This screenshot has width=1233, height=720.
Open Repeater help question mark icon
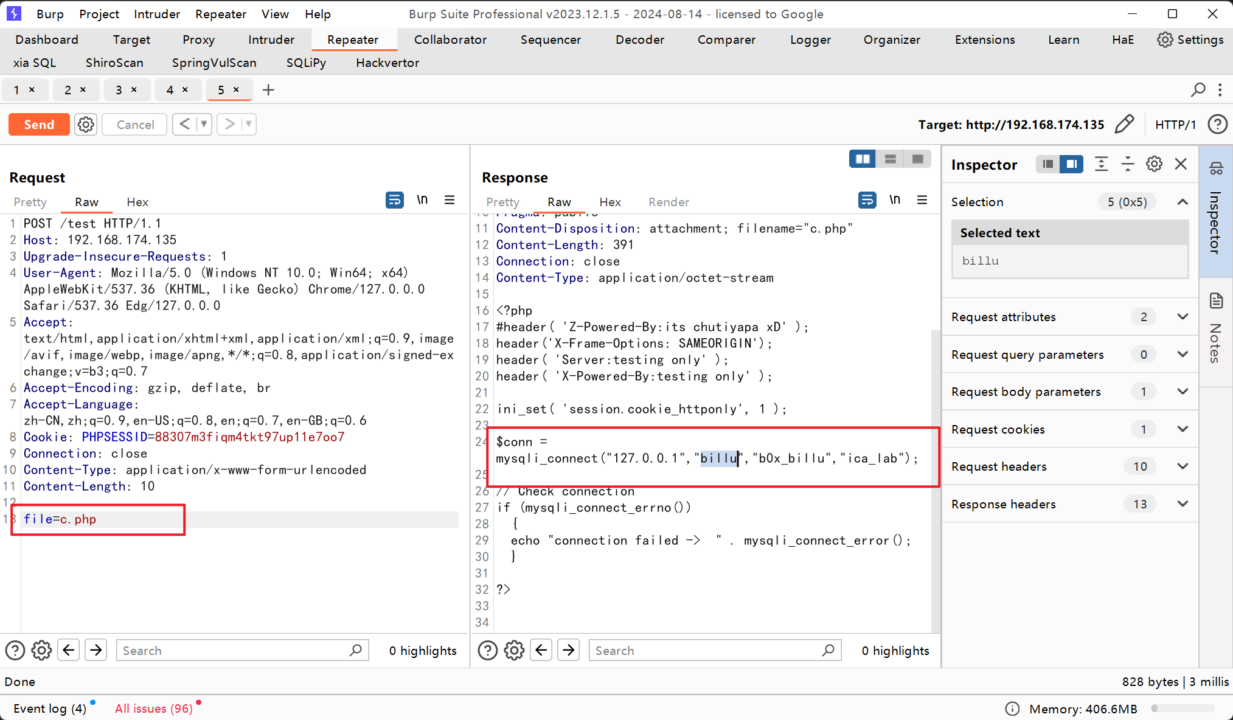(1217, 124)
